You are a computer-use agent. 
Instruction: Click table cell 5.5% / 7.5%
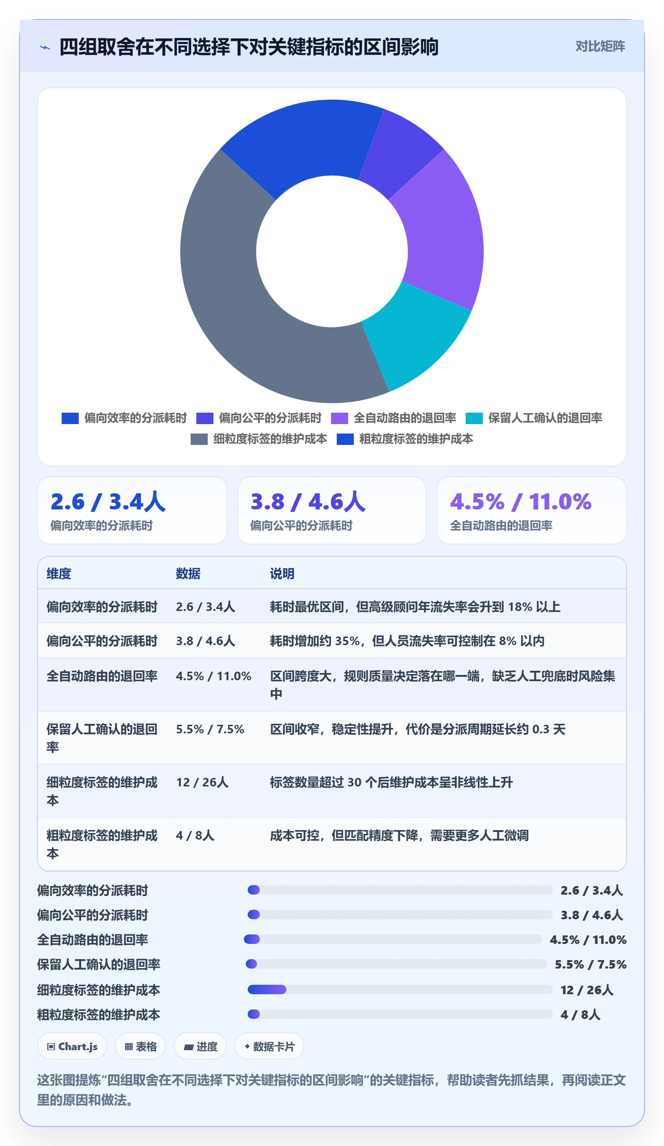(210, 729)
